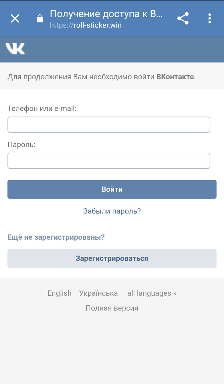The height and width of the screenshot is (384, 224).
Task: Switch language to Українська
Action: pyautogui.click(x=99, y=293)
